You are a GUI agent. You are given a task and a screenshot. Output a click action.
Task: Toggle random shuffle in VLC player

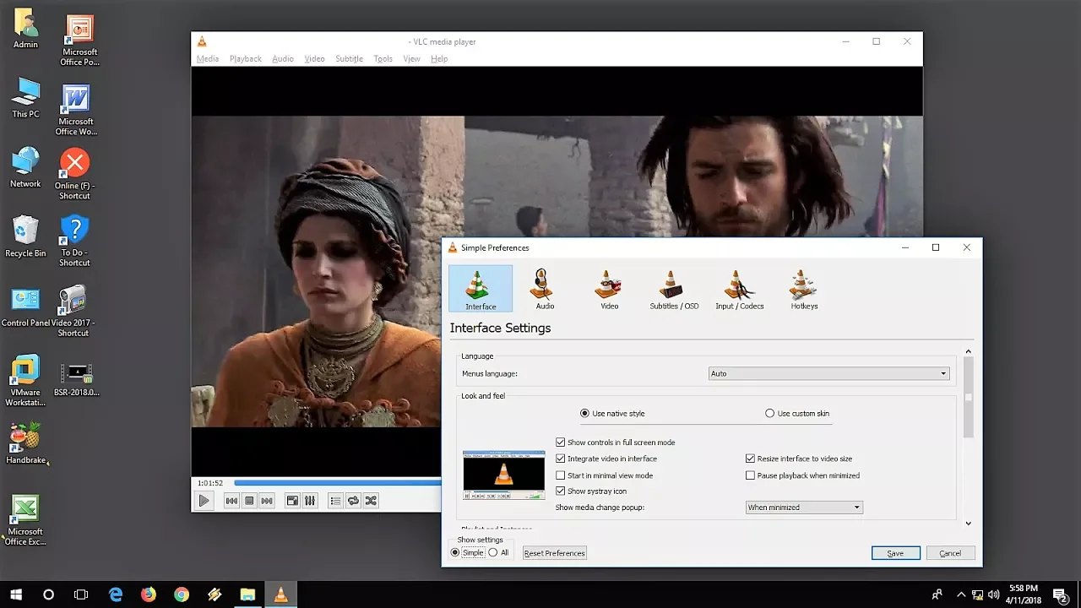pos(371,501)
